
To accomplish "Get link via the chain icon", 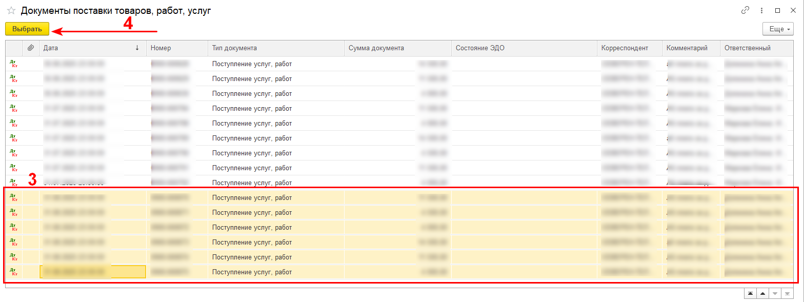I will [745, 10].
